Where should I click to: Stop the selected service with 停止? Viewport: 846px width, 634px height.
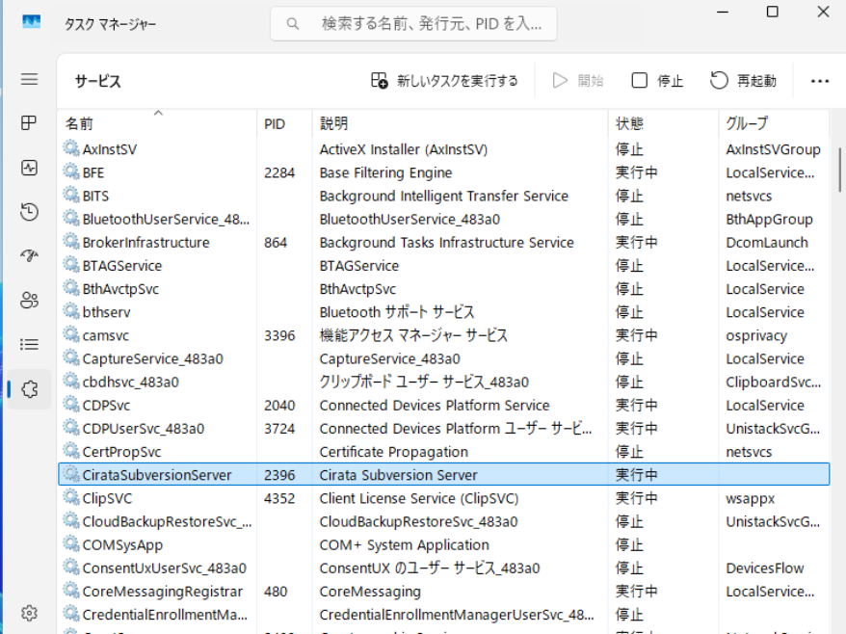(657, 81)
